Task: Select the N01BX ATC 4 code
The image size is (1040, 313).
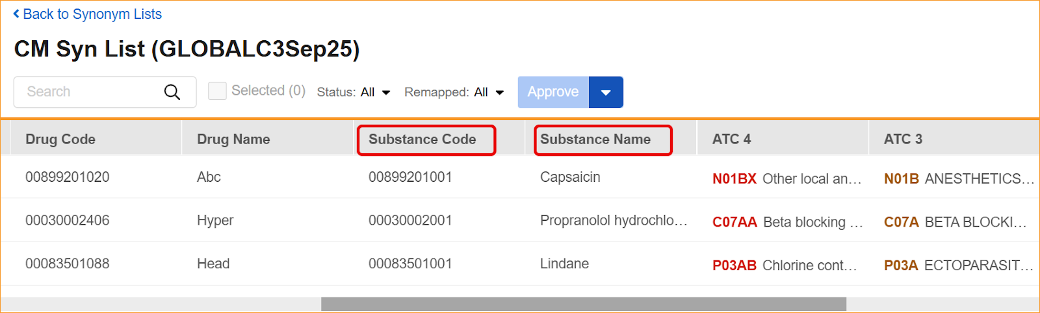Action: coord(734,179)
